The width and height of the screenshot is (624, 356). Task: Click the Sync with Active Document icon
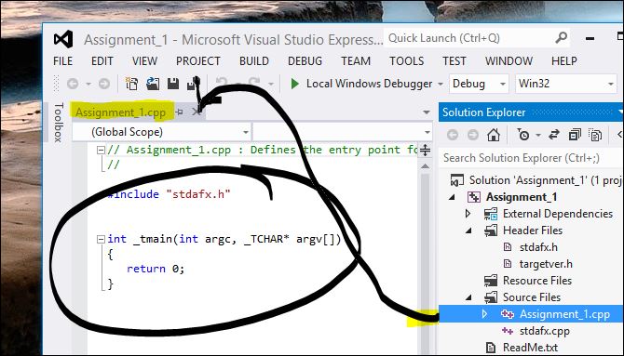pos(554,135)
